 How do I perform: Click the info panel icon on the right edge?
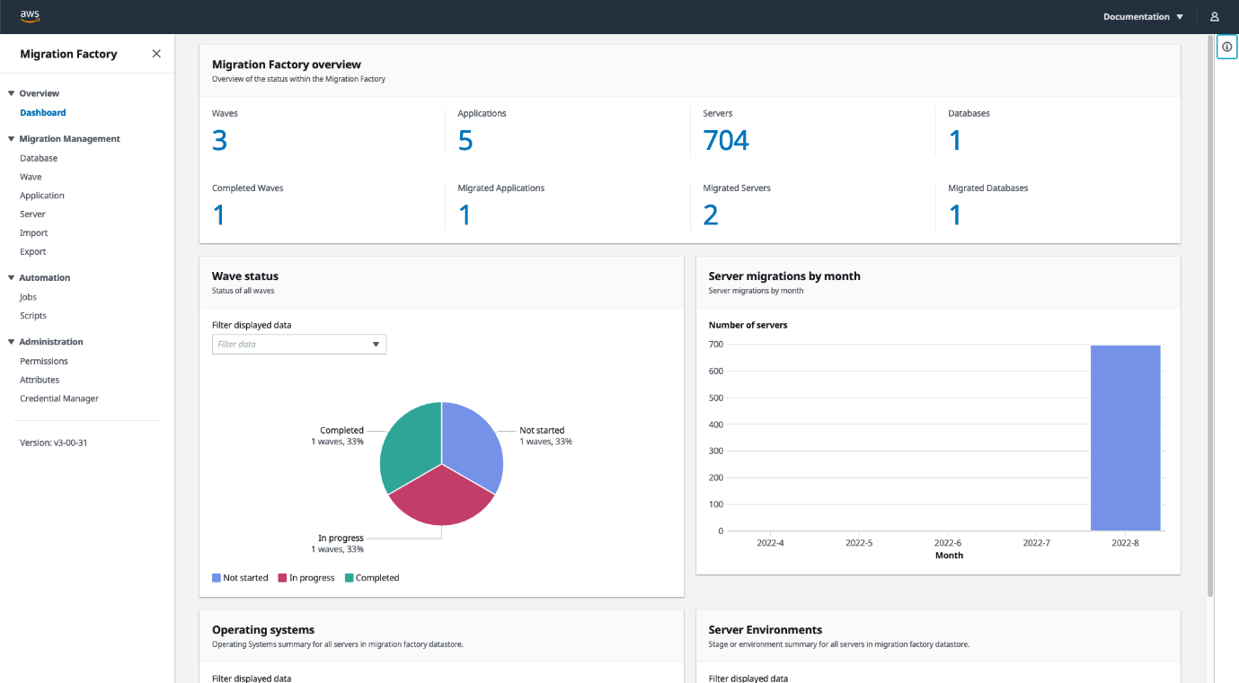(1226, 46)
